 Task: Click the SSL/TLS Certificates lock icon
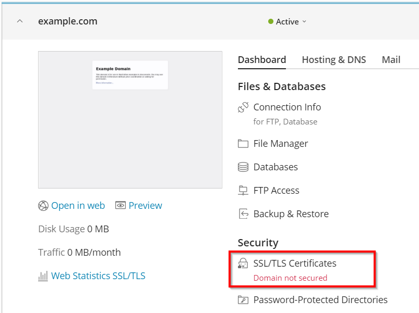click(x=243, y=264)
